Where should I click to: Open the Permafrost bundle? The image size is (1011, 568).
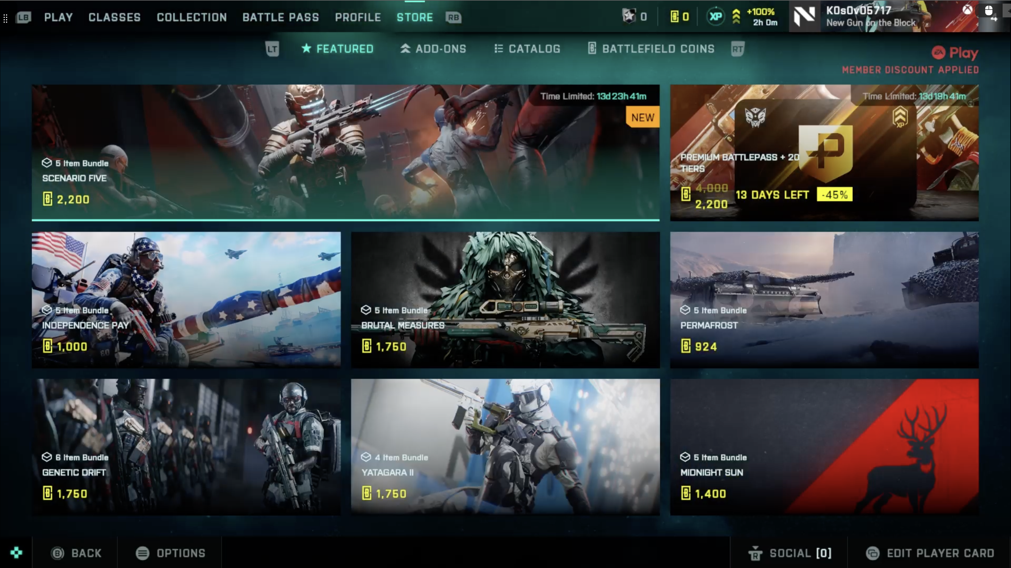coord(824,300)
